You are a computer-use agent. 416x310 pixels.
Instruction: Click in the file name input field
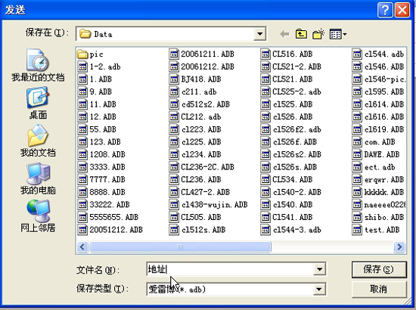click(x=230, y=269)
